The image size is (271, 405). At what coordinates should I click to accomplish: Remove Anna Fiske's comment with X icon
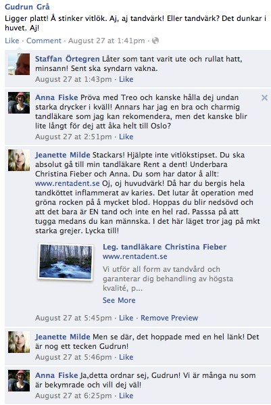264,97
